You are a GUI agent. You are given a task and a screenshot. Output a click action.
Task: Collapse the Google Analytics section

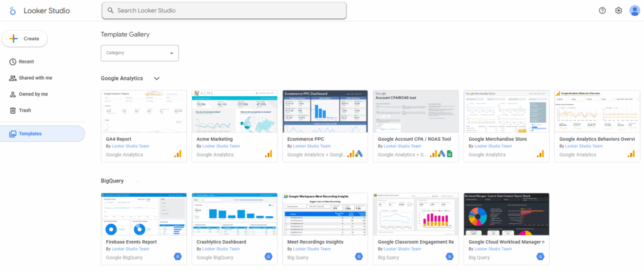pos(157,79)
